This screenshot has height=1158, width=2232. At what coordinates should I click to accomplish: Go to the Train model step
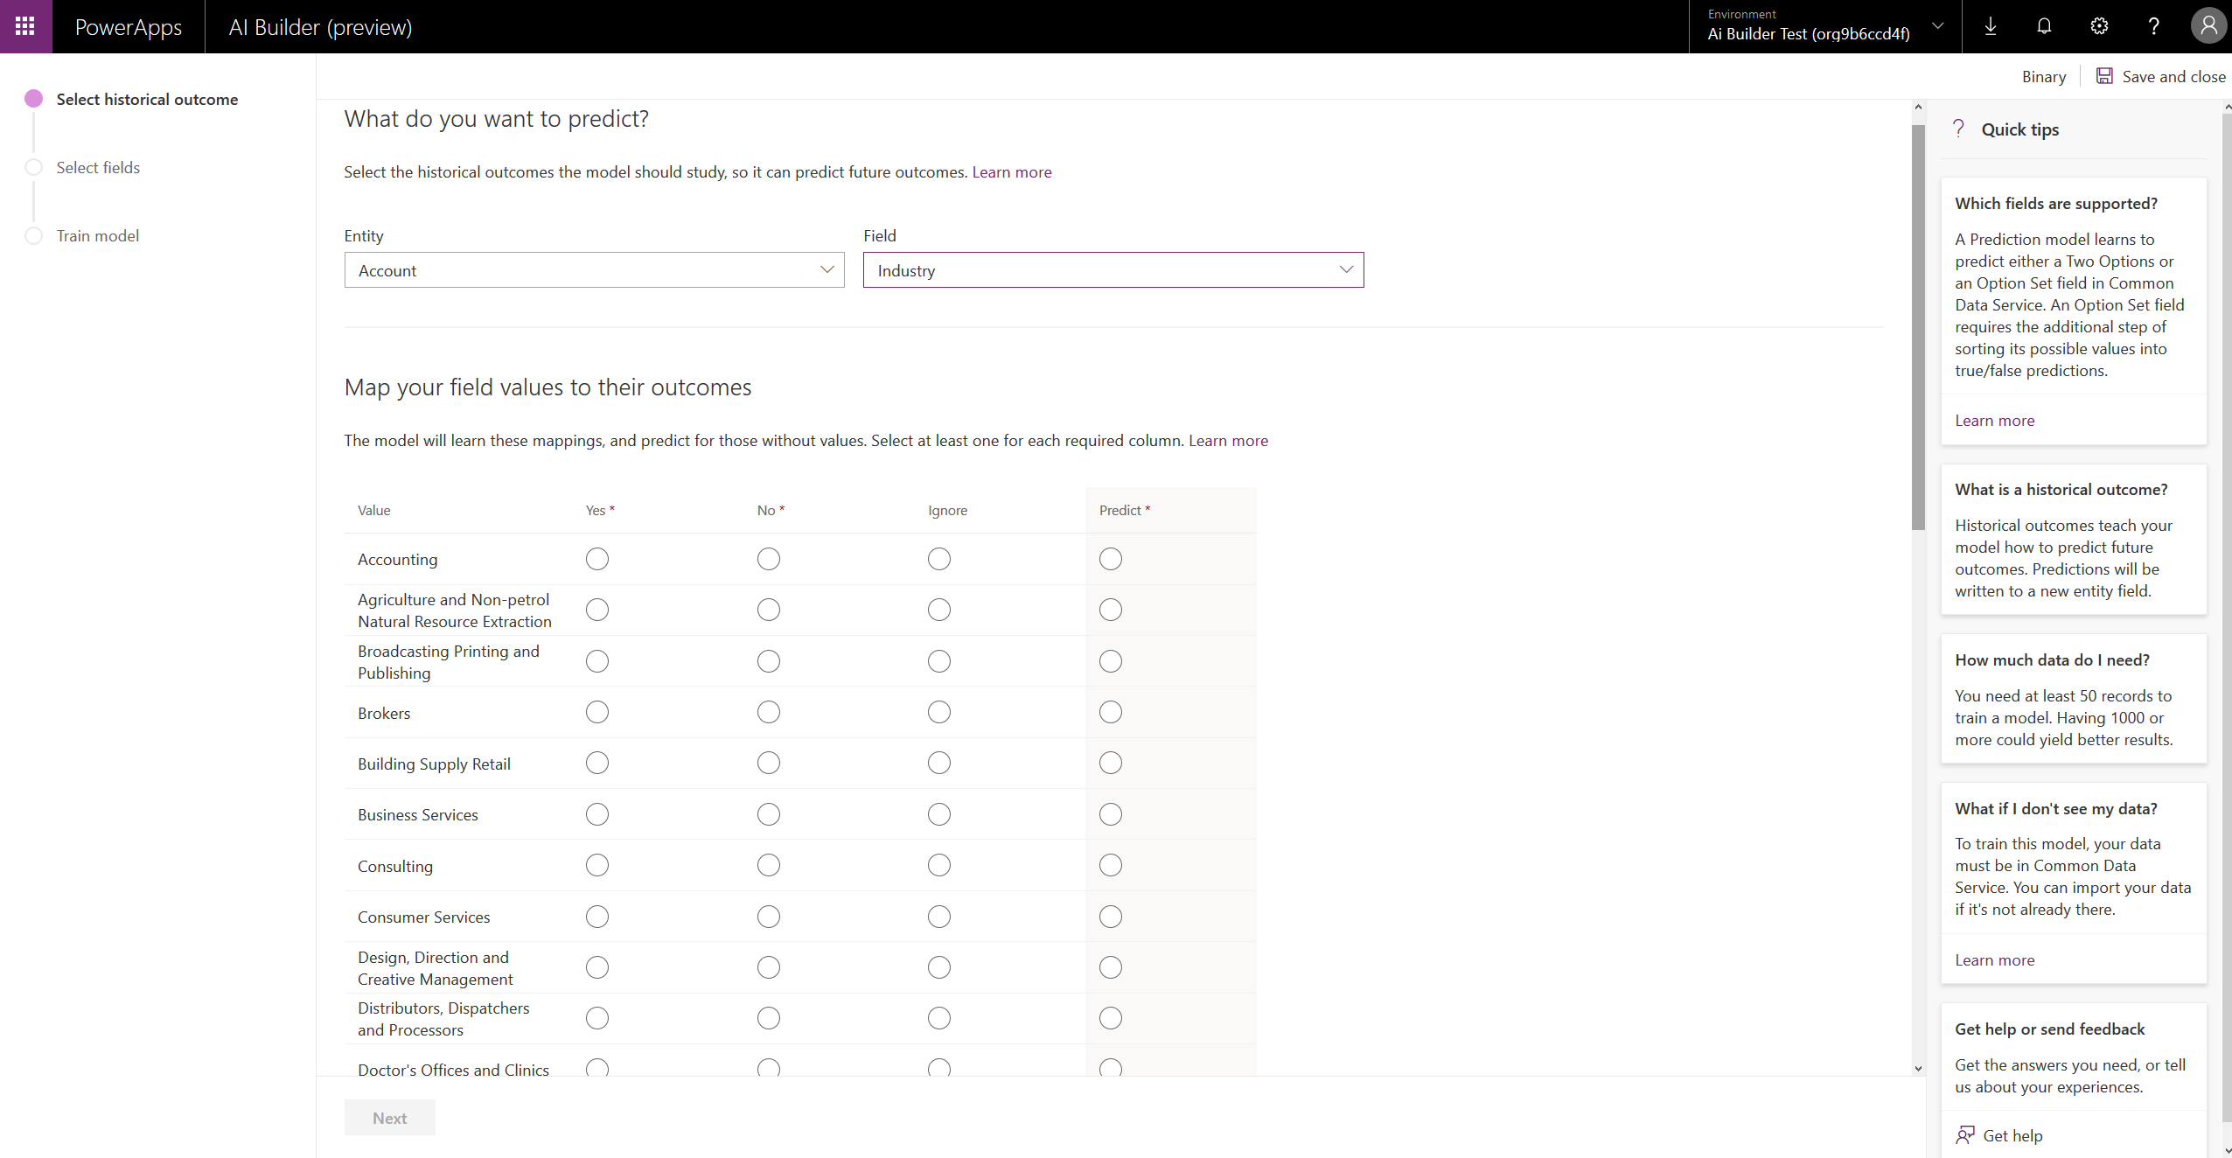(x=98, y=235)
